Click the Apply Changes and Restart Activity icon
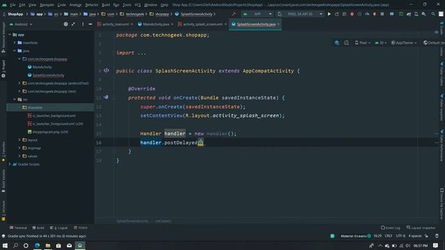Image resolution: width=445 pixels, height=250 pixels. click(x=337, y=14)
